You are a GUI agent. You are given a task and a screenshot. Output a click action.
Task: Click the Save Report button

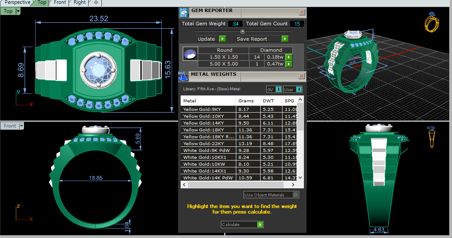[x=258, y=39]
